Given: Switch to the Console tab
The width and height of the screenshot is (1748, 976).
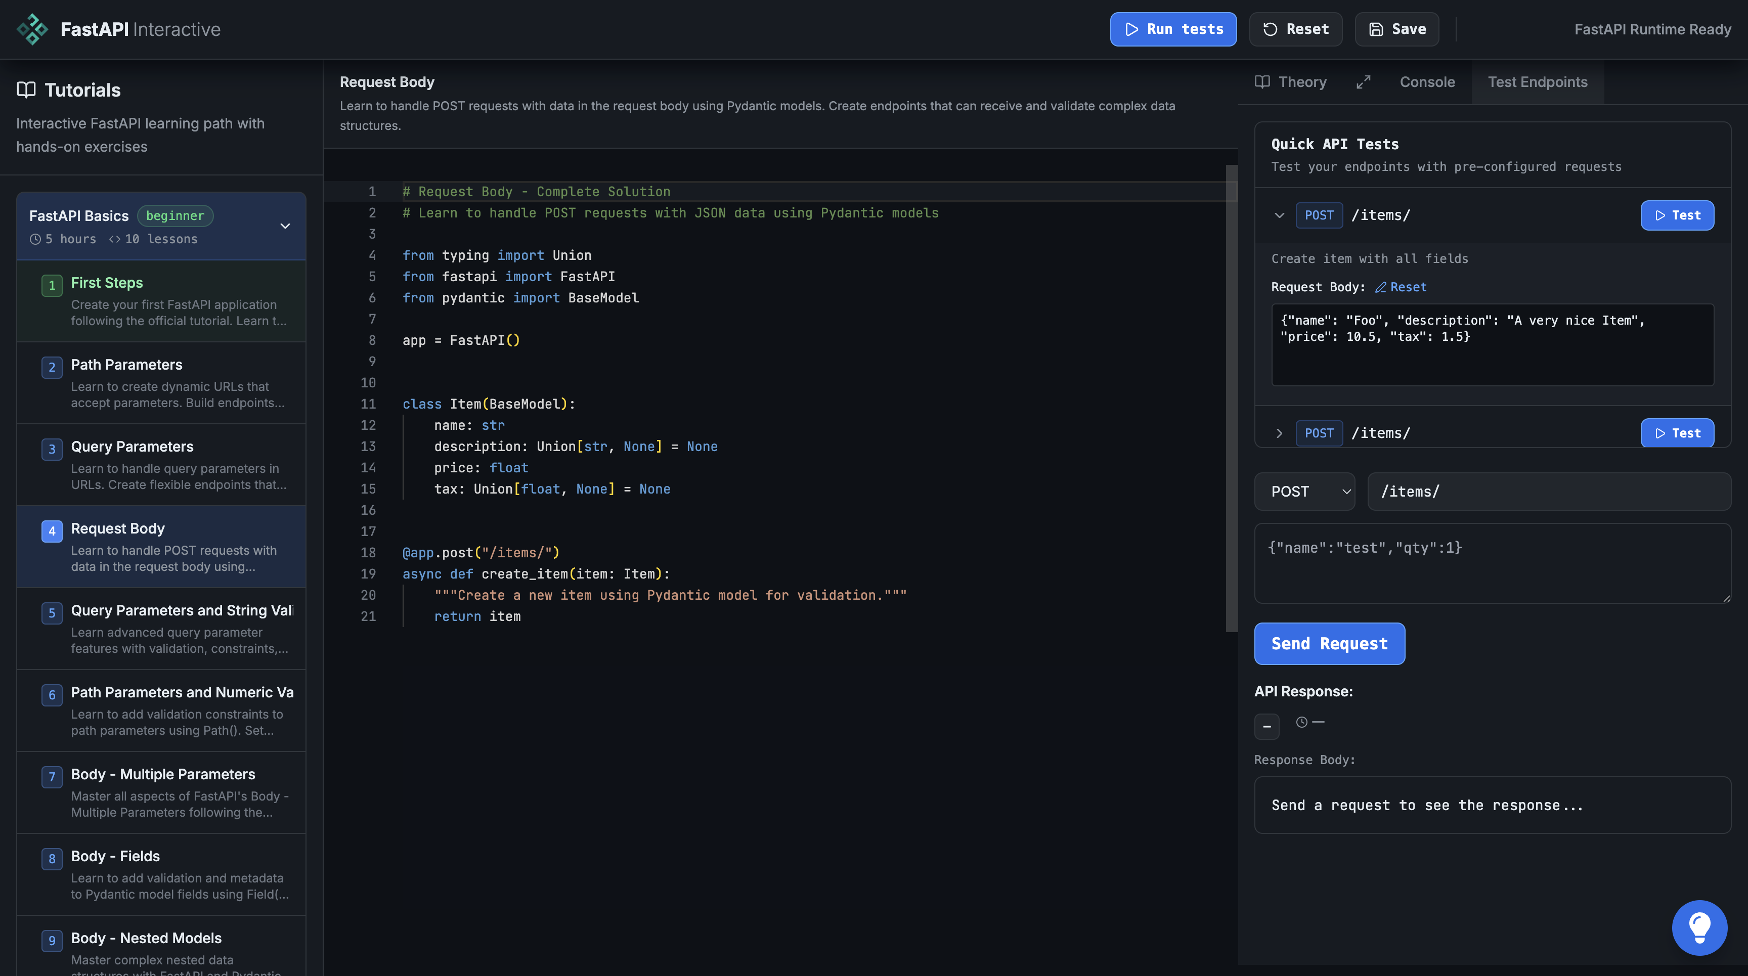Looking at the screenshot, I should pyautogui.click(x=1427, y=82).
